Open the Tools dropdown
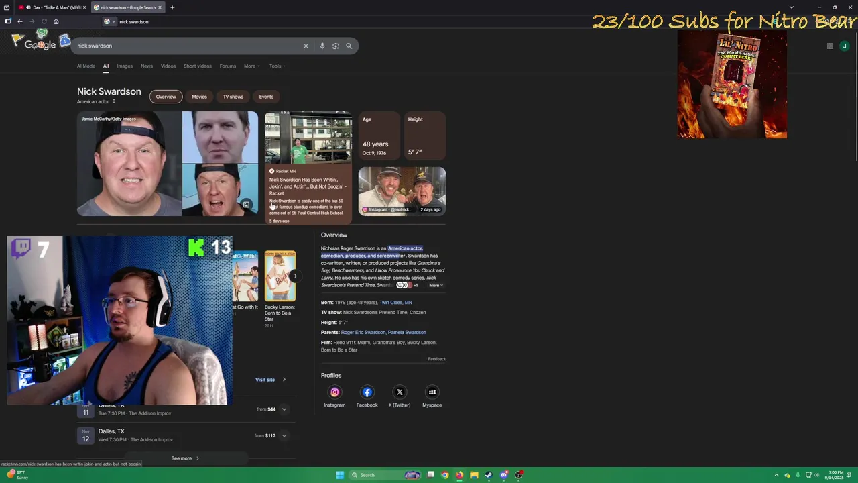858x483 pixels. [277, 66]
